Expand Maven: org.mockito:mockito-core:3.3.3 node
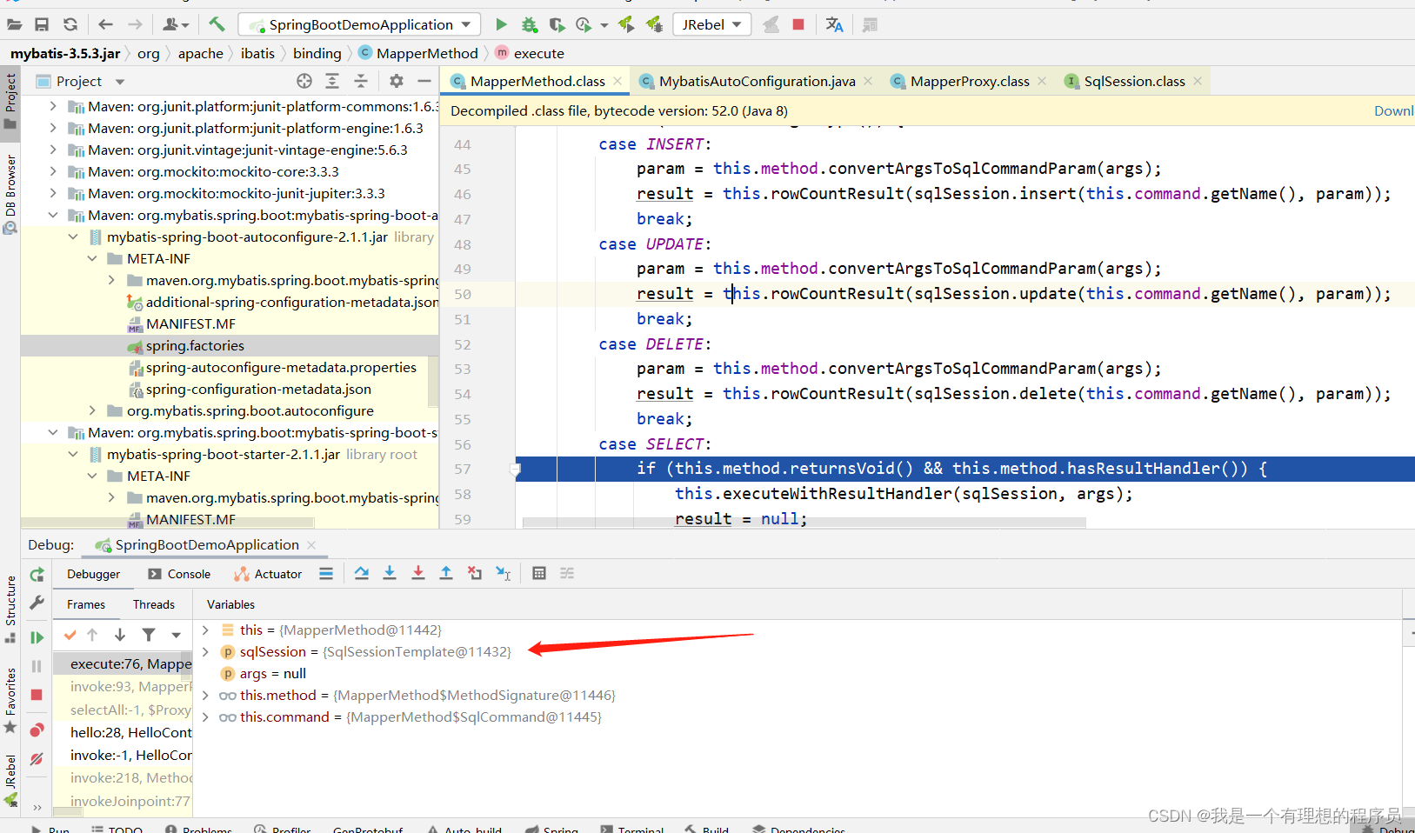Screen dimensions: 1415x833 (53, 171)
